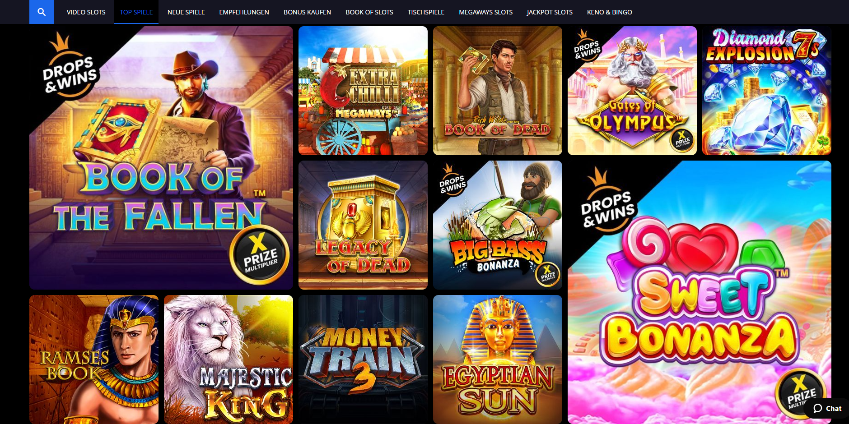The image size is (849, 424).
Task: Open Book of the Fallen game
Action: (161, 158)
